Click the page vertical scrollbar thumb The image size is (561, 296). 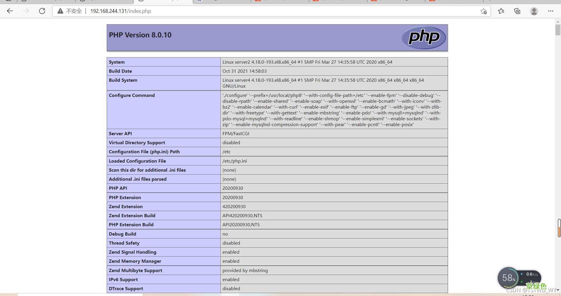558,30
